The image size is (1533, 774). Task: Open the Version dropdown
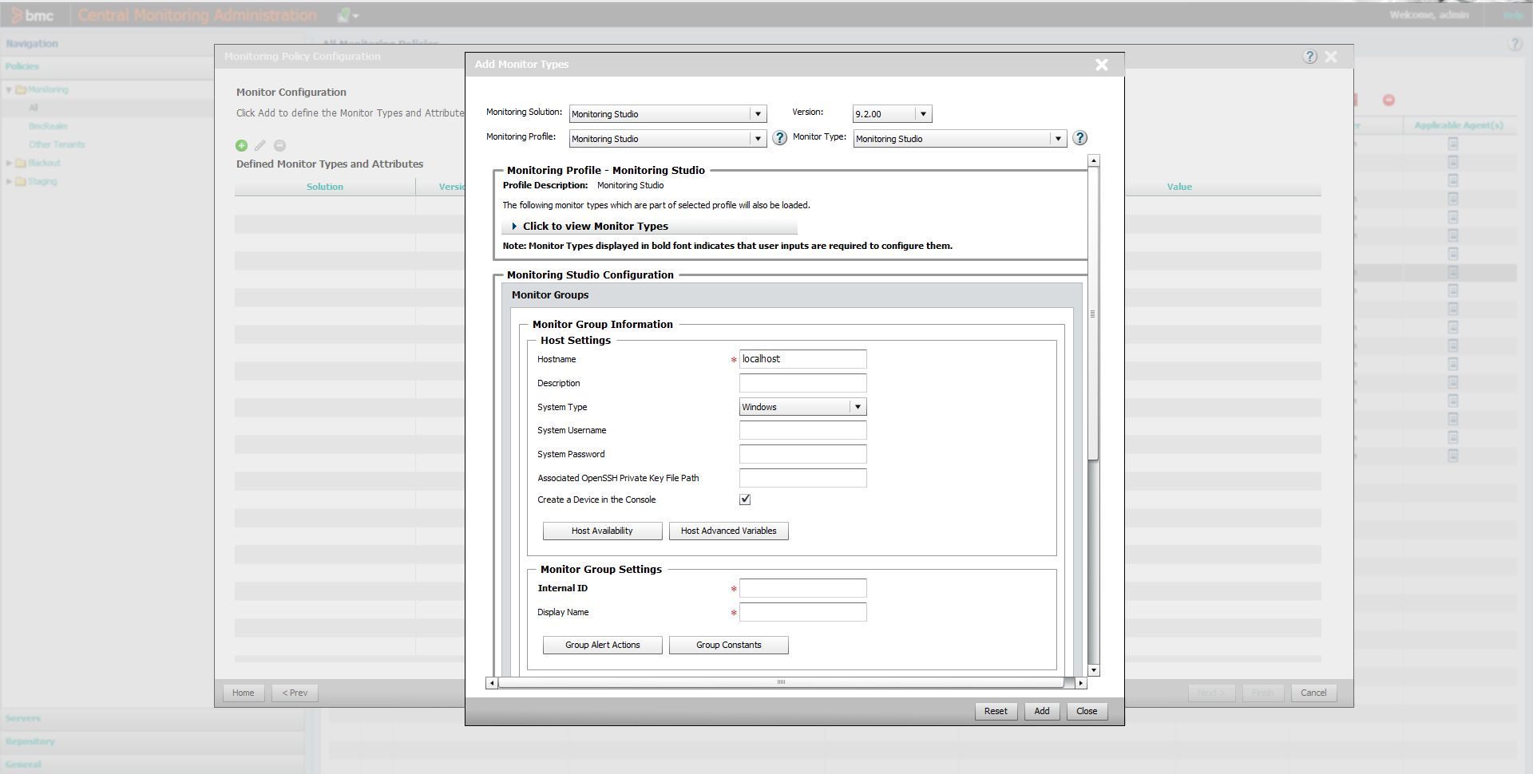tap(923, 114)
